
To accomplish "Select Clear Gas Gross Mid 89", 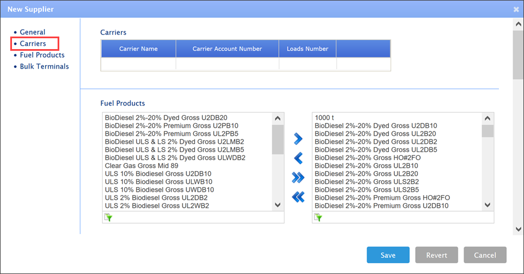I will [141, 166].
